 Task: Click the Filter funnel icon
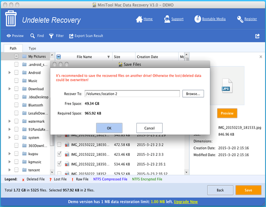point(51,36)
